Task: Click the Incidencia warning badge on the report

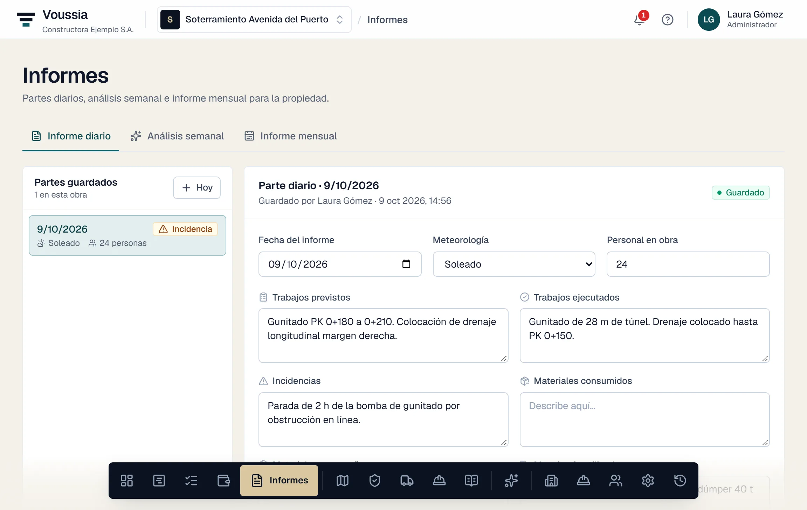Action: (x=185, y=229)
